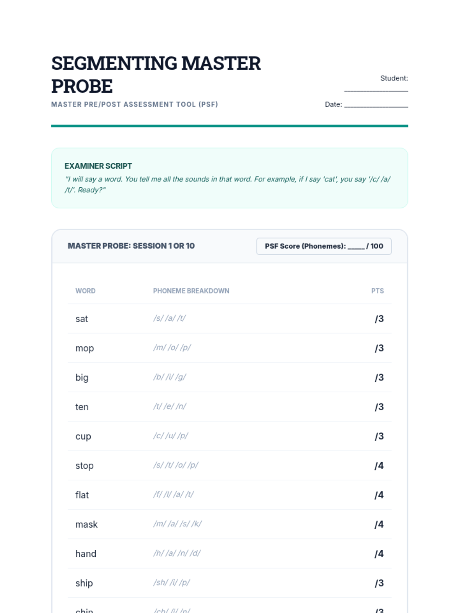Click the PSF Score (Phonemes) box
The height and width of the screenshot is (613, 459).
coord(324,246)
